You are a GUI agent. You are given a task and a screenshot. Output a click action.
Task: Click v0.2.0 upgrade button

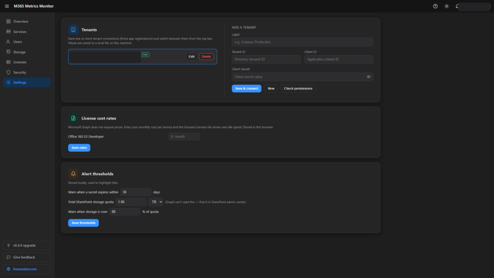pos(27,245)
